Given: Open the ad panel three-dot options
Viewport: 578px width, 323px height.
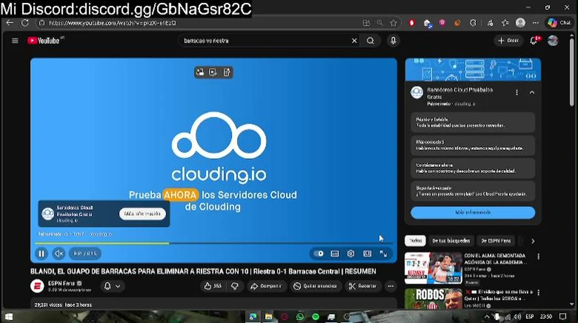Looking at the screenshot, I should pyautogui.click(x=517, y=92).
